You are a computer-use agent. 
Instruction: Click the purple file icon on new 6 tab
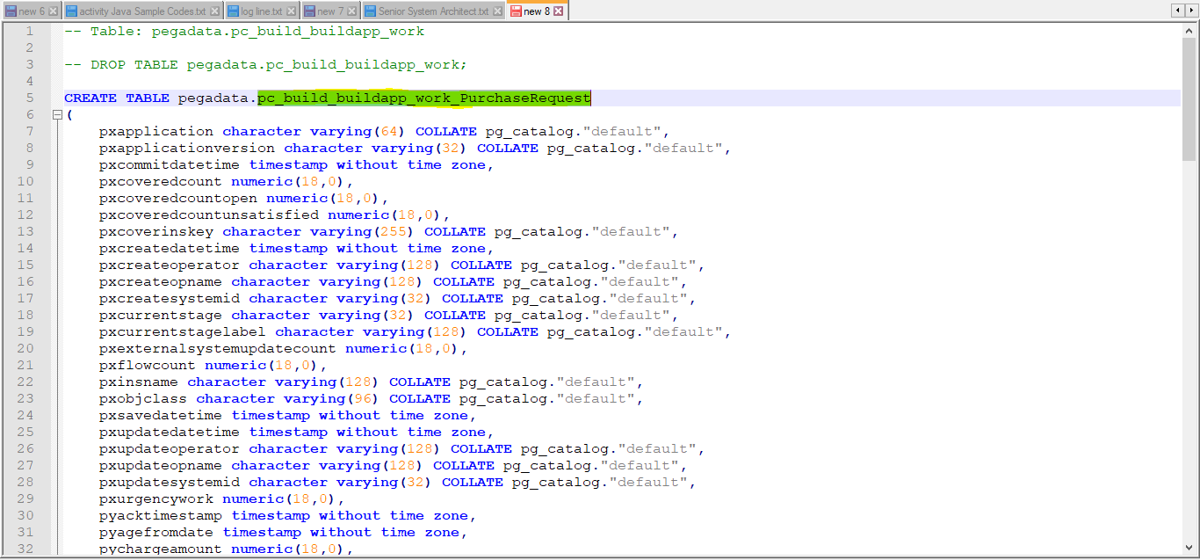(12, 9)
